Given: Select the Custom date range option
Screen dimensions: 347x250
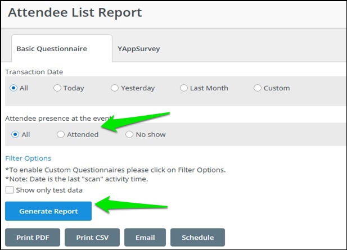Looking at the screenshot, I should coord(258,88).
